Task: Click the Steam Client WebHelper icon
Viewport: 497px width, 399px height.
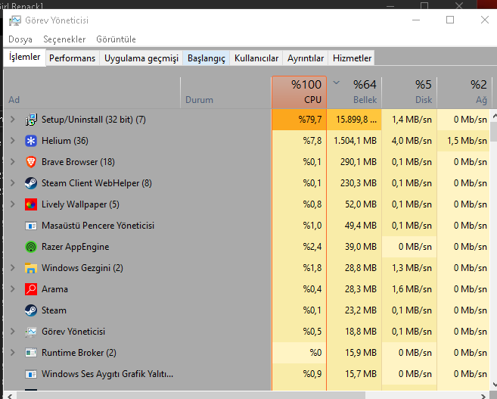Action: tap(31, 183)
